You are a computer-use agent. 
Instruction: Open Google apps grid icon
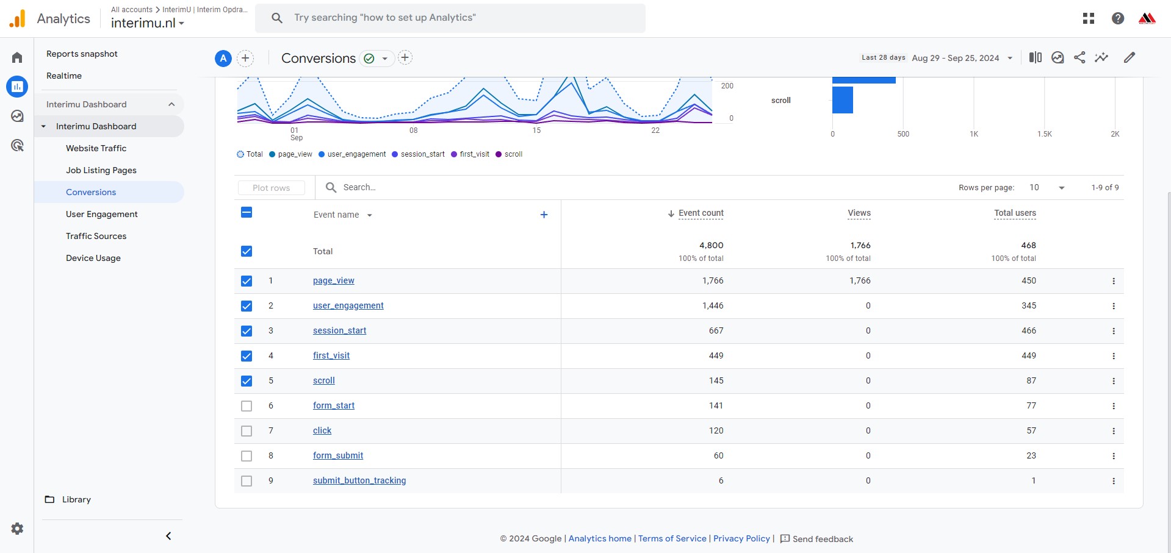[x=1089, y=18]
